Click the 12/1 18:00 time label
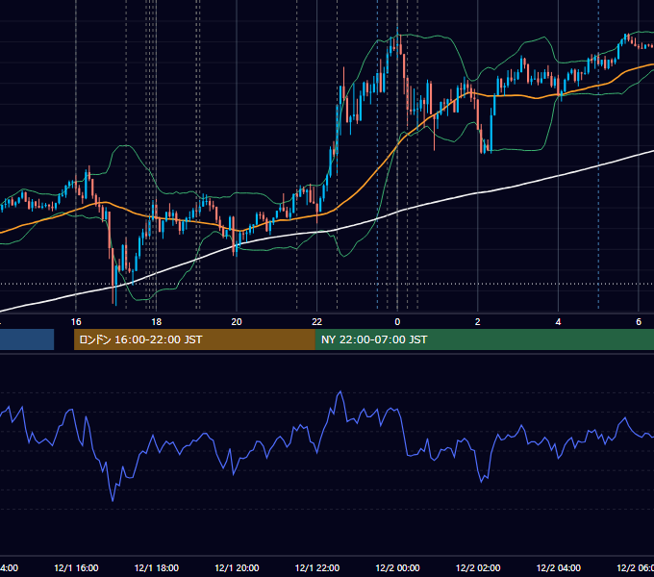Viewport: 654px width, 577px height. coord(157,567)
